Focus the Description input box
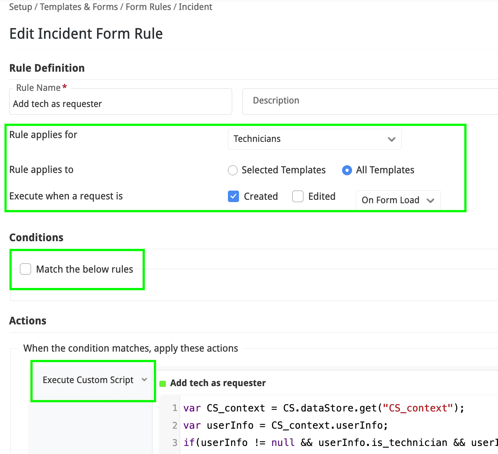The image size is (498, 454). [370, 101]
